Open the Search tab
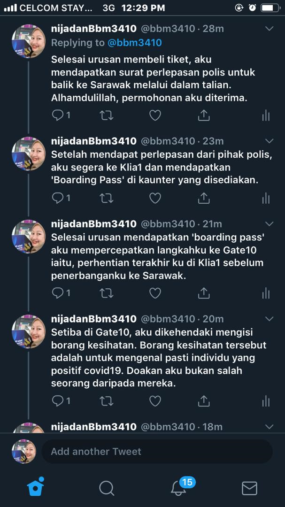This screenshot has height=507, width=285. pos(107,488)
